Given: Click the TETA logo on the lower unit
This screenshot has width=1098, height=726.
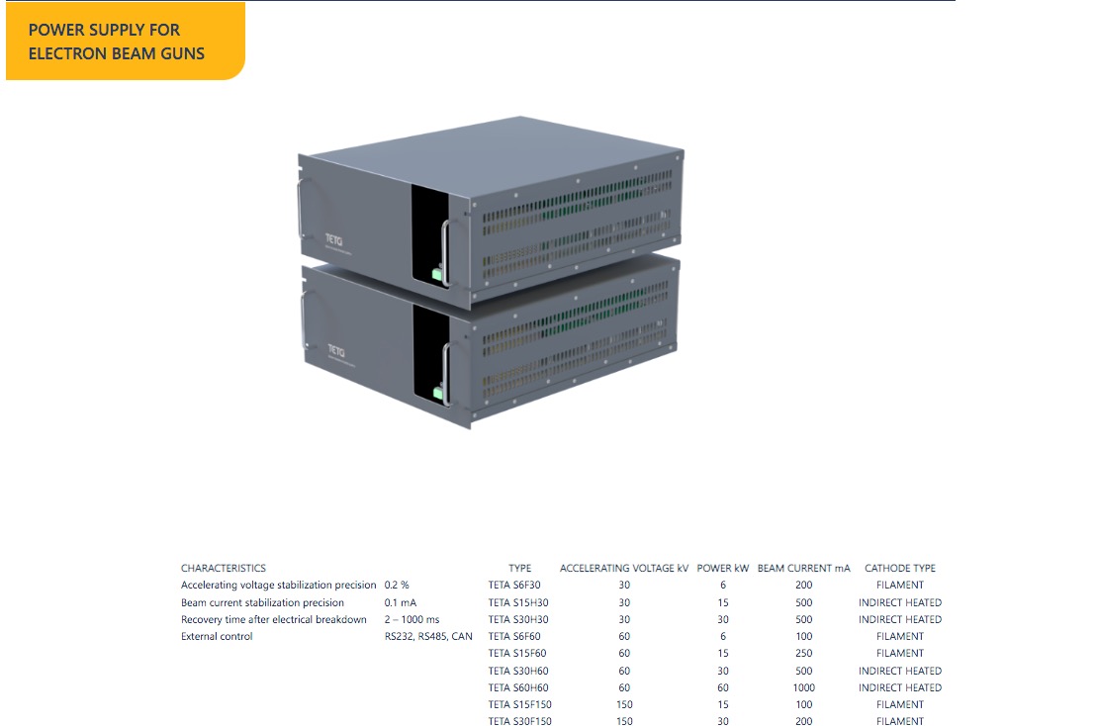Looking at the screenshot, I should [x=334, y=351].
